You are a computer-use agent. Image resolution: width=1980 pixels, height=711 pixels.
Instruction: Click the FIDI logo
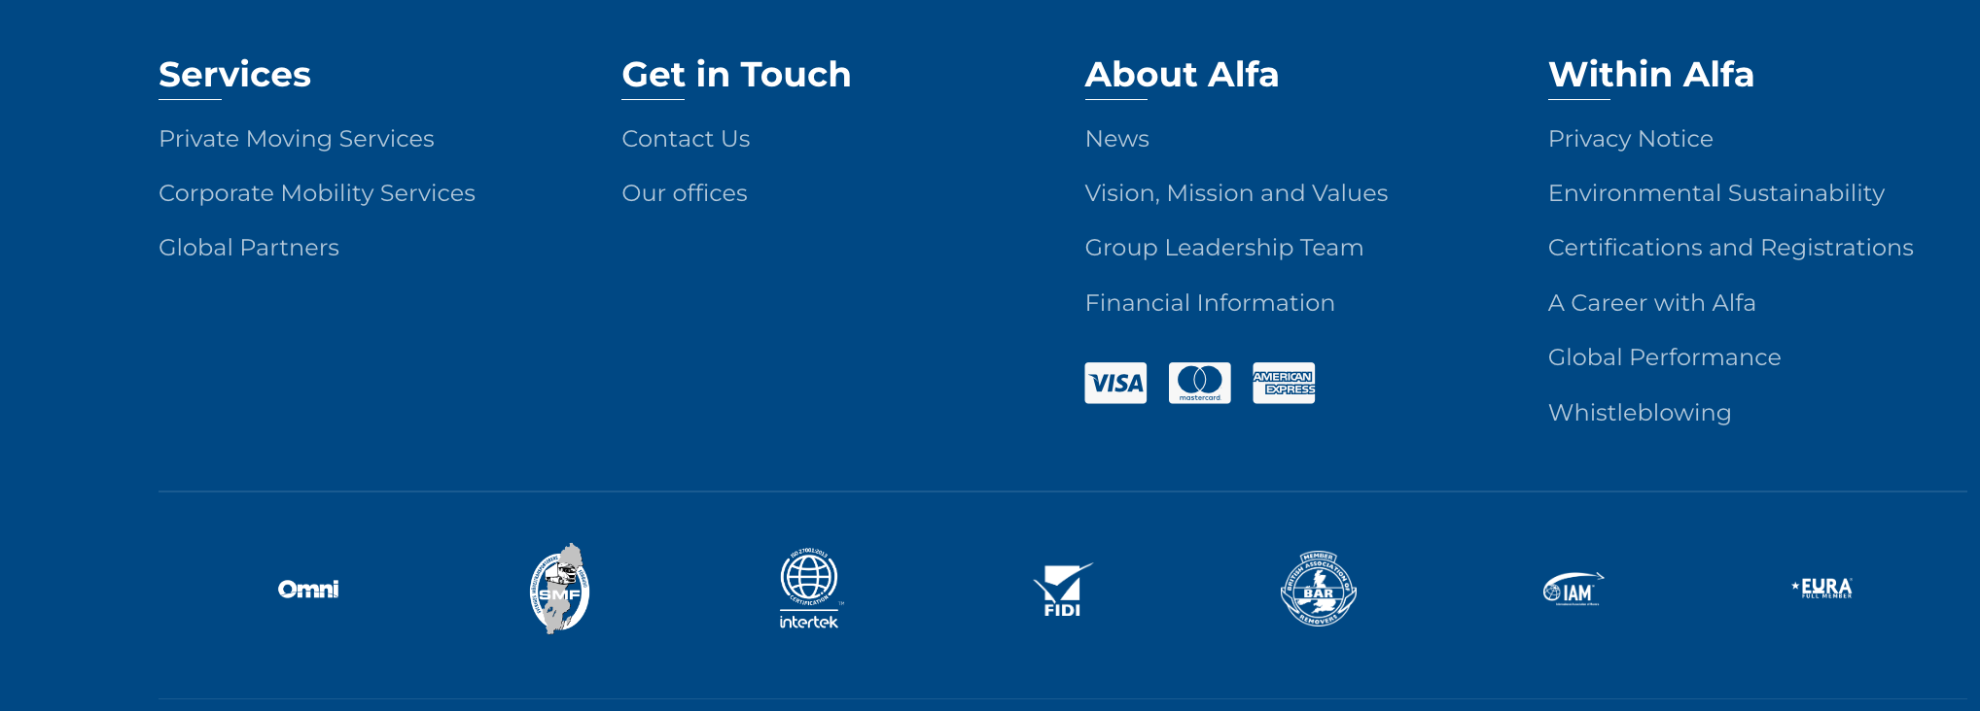1062,590
